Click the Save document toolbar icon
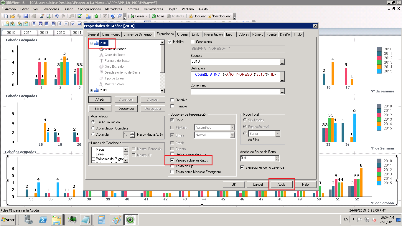 pyautogui.click(x=26, y=16)
